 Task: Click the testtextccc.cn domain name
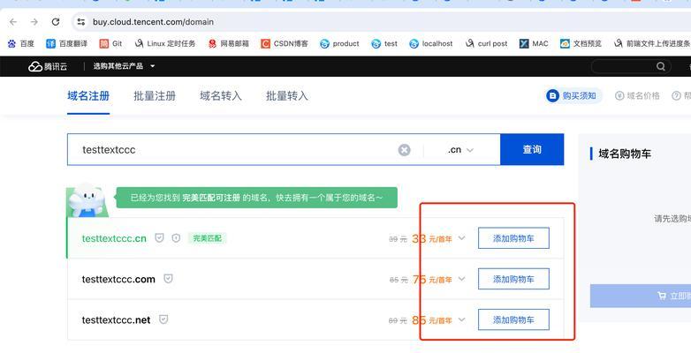tap(114, 238)
